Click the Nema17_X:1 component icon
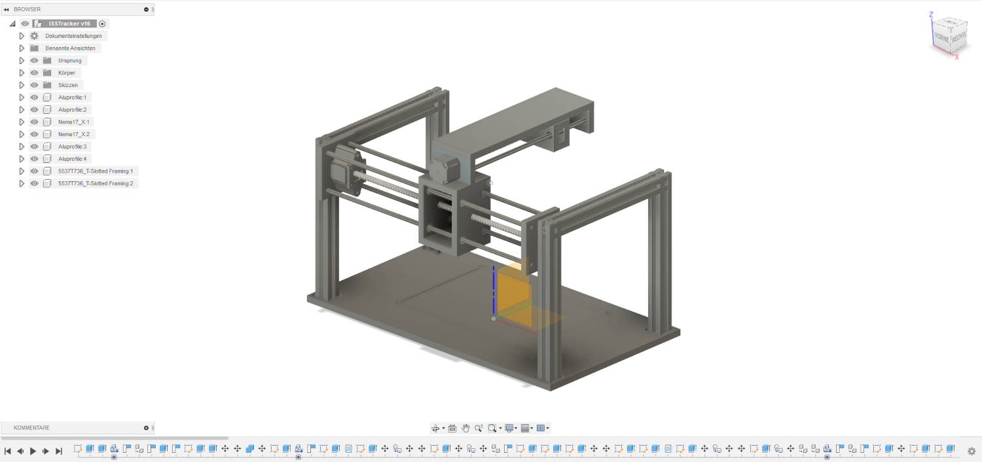 tap(47, 122)
